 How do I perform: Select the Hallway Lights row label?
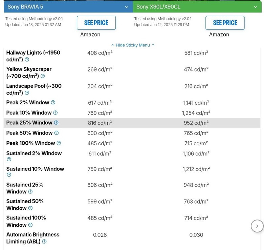click(33, 56)
